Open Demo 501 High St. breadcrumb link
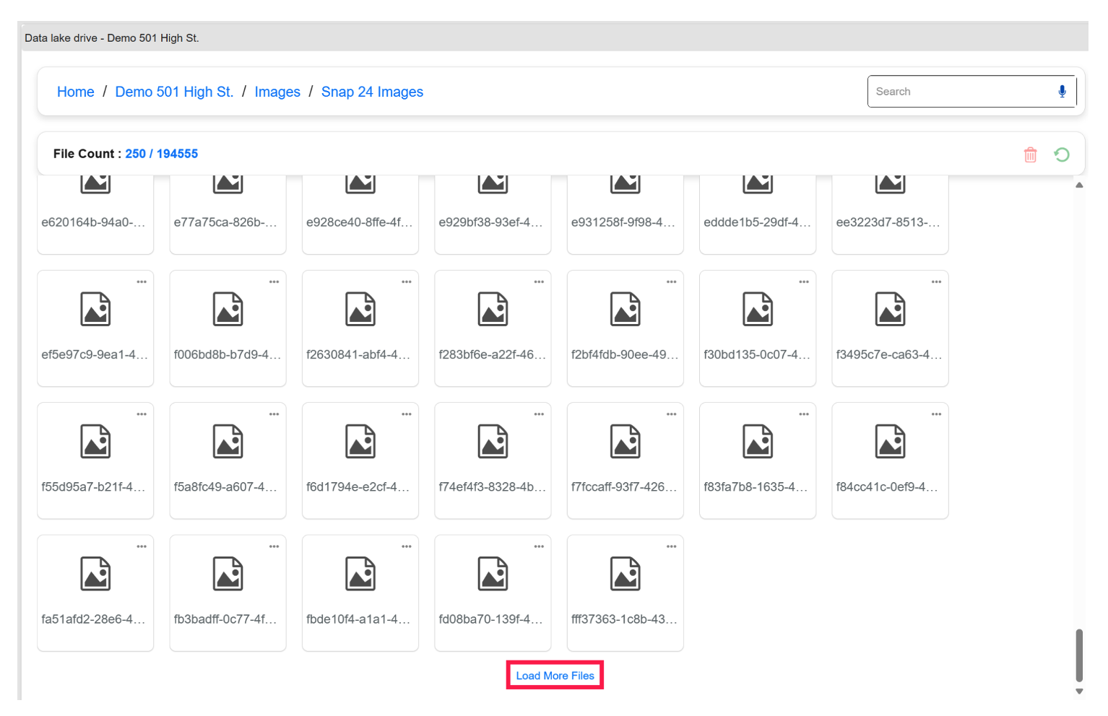This screenshot has width=1108, height=716. click(174, 92)
